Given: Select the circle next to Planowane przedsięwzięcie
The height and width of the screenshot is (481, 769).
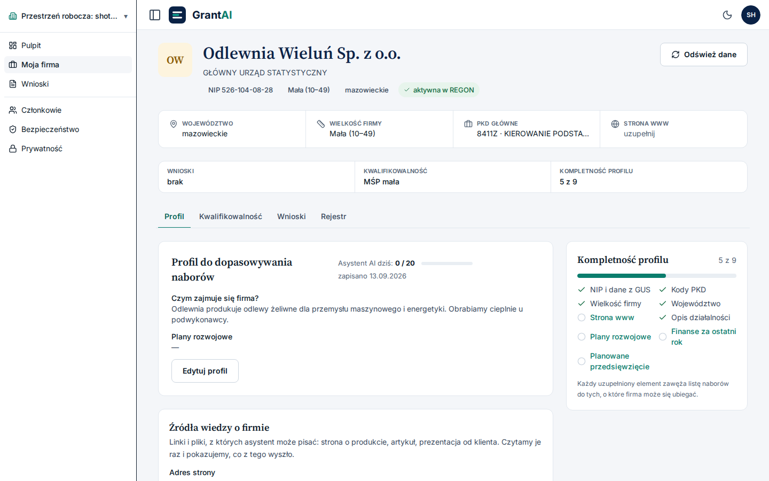Looking at the screenshot, I should (582, 361).
